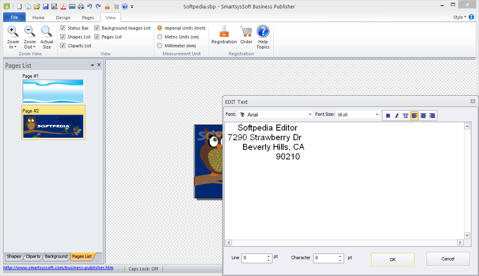Select the Page #2 owl thumbnail
The image size is (479, 276).
53,126
